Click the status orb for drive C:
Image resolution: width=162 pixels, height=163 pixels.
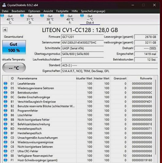(2, 16)
